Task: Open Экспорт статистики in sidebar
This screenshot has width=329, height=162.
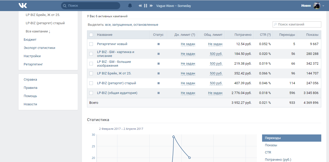Action: tap(39, 48)
